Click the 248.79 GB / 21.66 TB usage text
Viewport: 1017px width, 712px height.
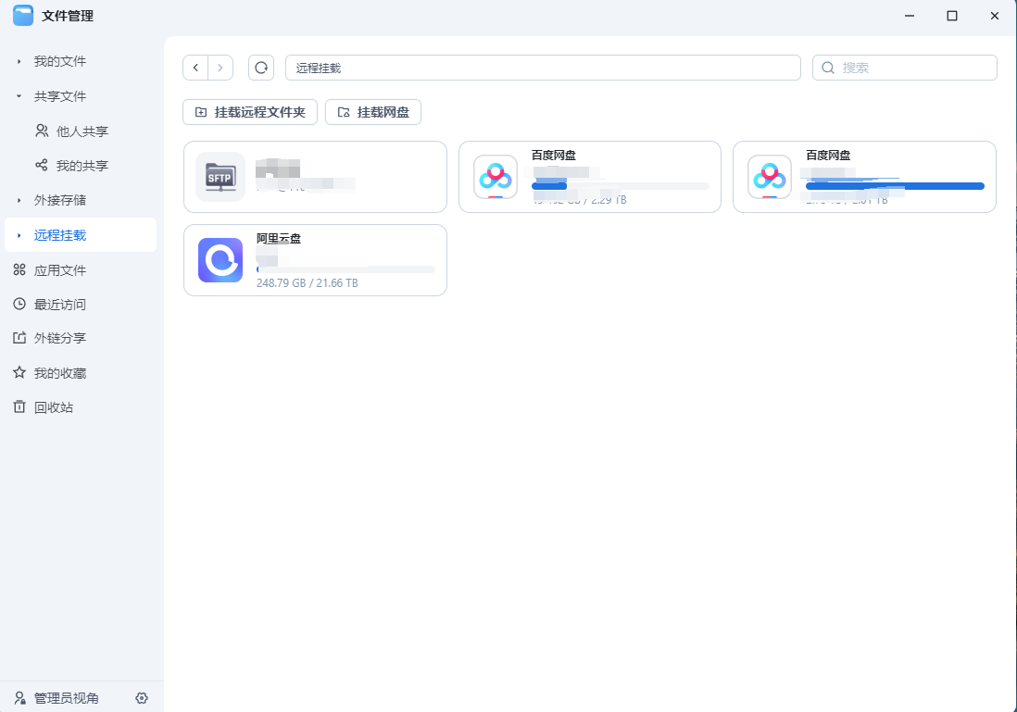coord(308,282)
